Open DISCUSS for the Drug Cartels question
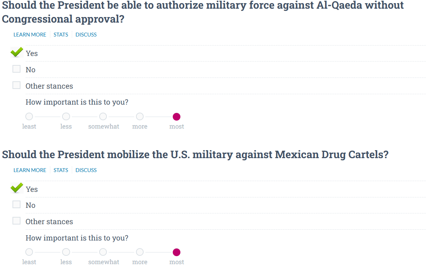 tap(86, 170)
